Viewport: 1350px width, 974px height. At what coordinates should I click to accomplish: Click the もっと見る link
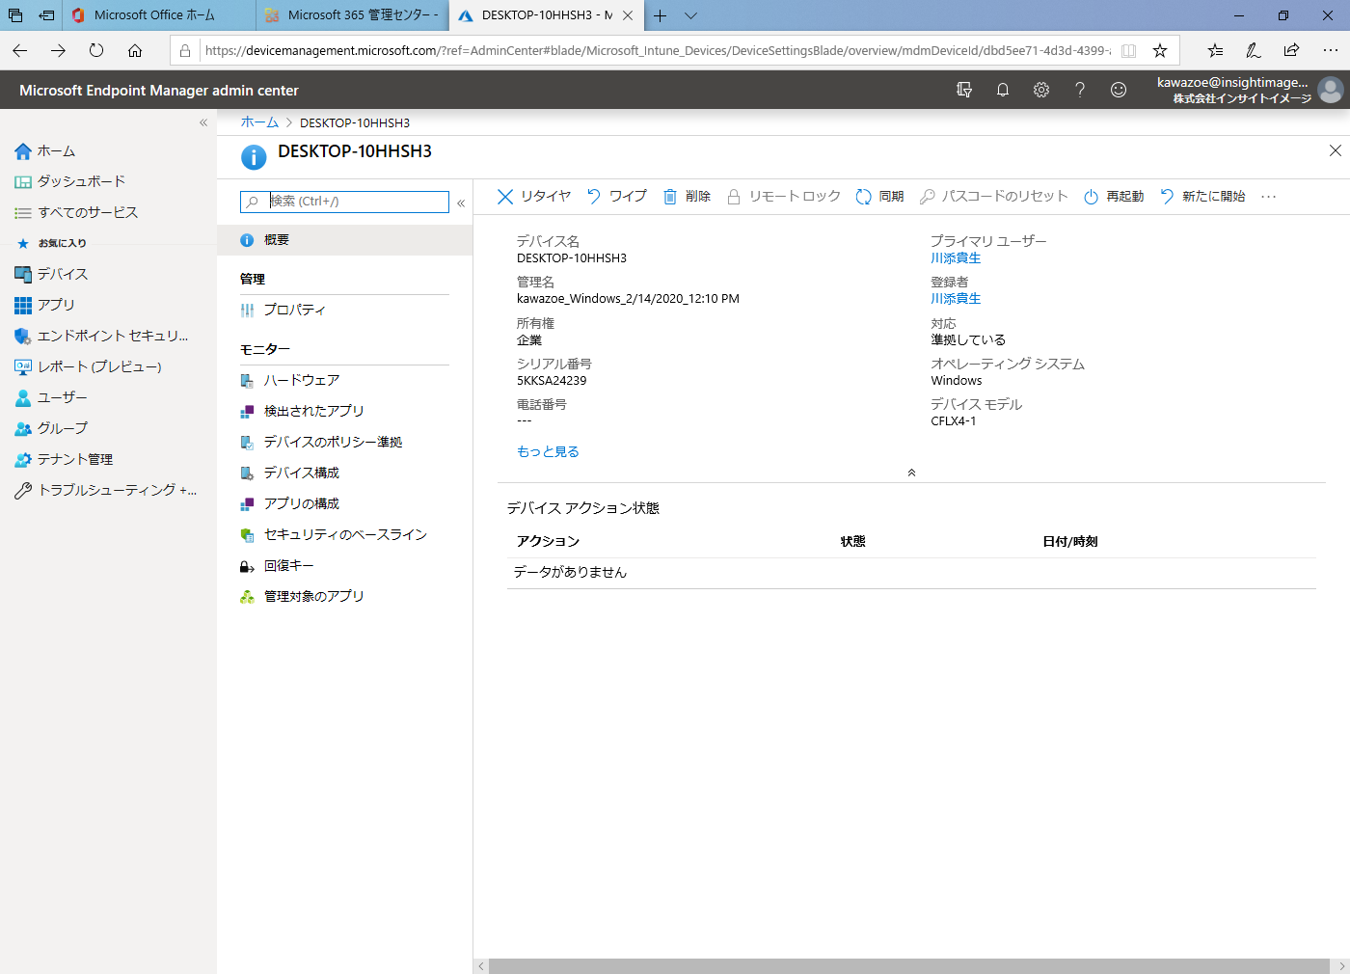coord(548,451)
